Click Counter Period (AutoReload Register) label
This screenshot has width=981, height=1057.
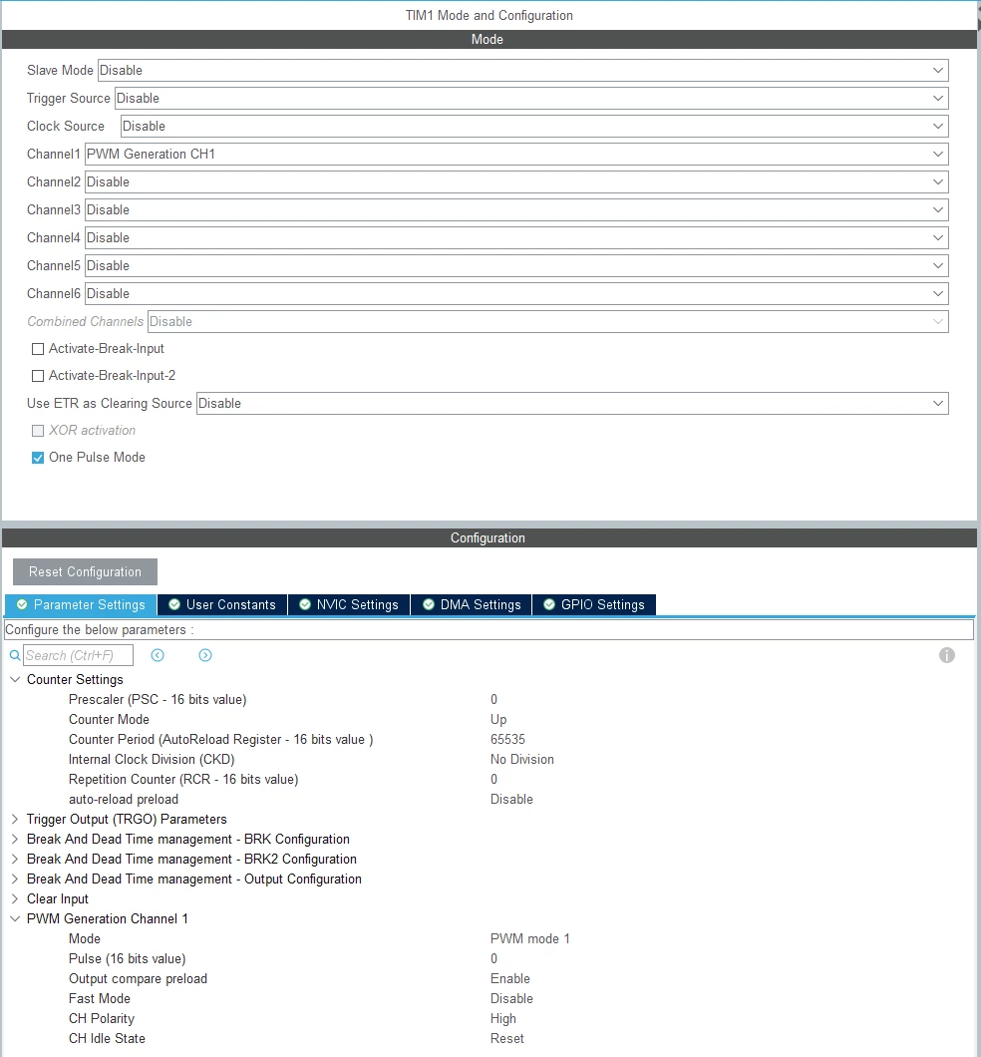221,740
